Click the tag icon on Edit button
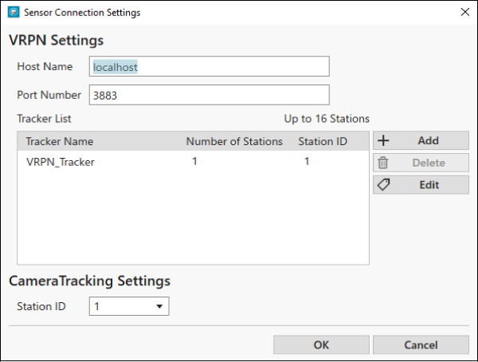This screenshot has height=362, width=478. click(x=383, y=185)
